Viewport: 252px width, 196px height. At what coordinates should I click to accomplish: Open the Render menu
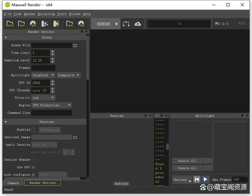(29, 14)
